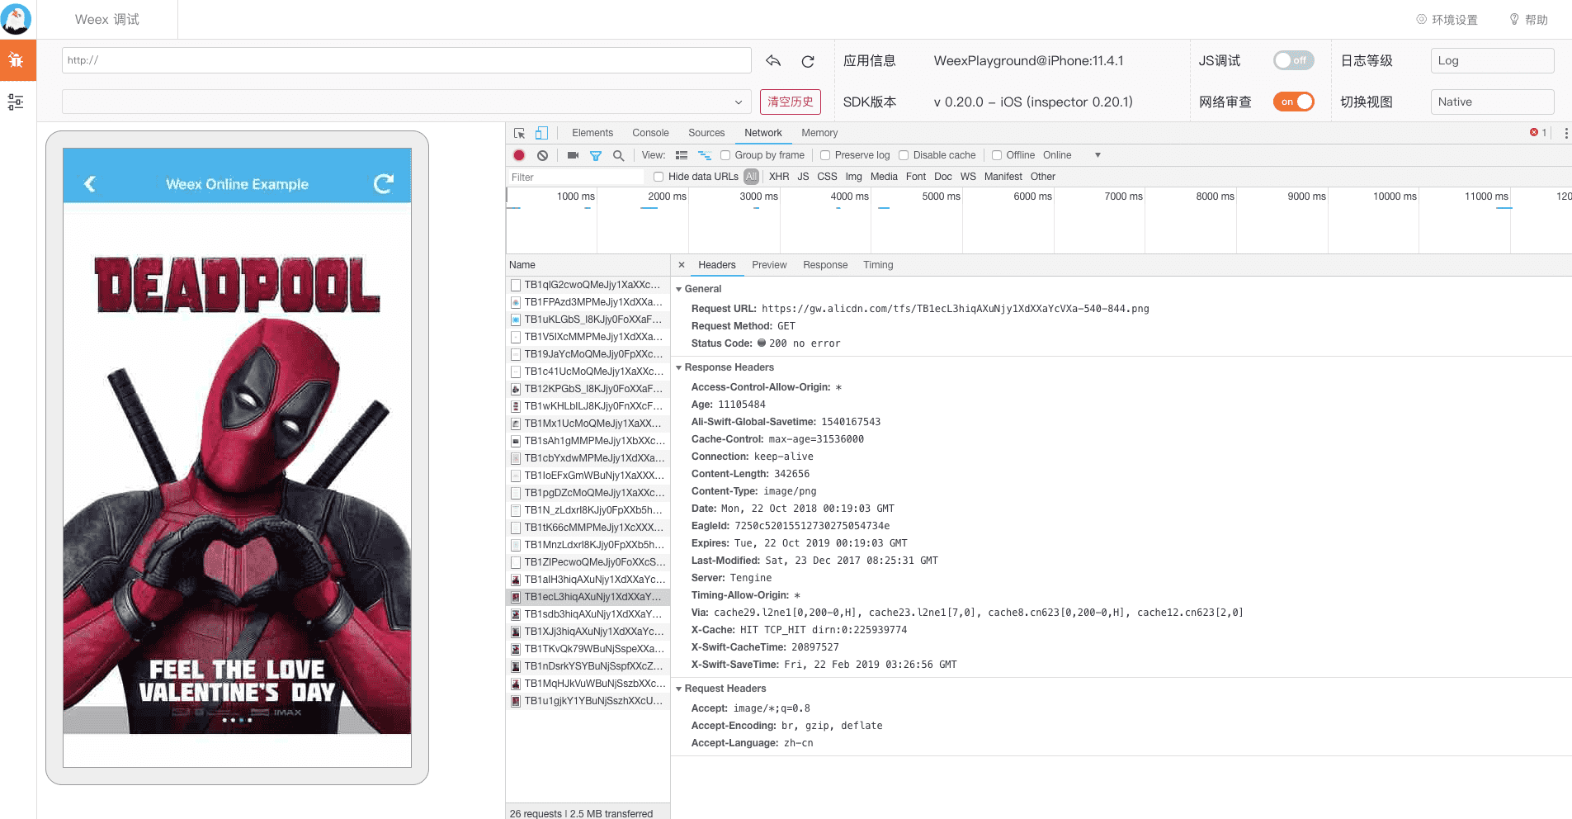Filter requests by XHR
The width and height of the screenshot is (1572, 819).
pyautogui.click(x=779, y=177)
